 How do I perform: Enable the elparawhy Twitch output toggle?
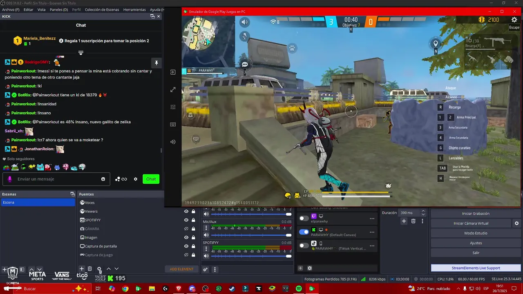304,218
